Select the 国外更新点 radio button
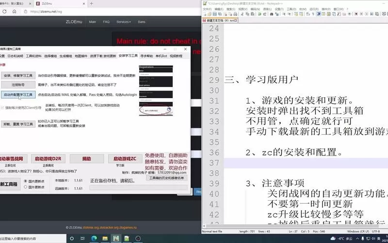388x243 pixels. 26,187
